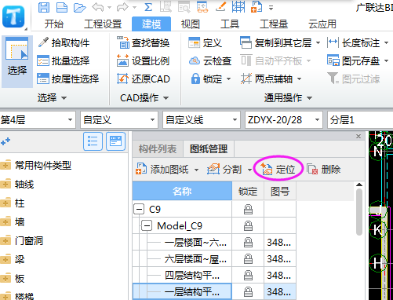393x300 pixels.
Task: Expand the 选择 group dropdown
Action: pos(64,98)
